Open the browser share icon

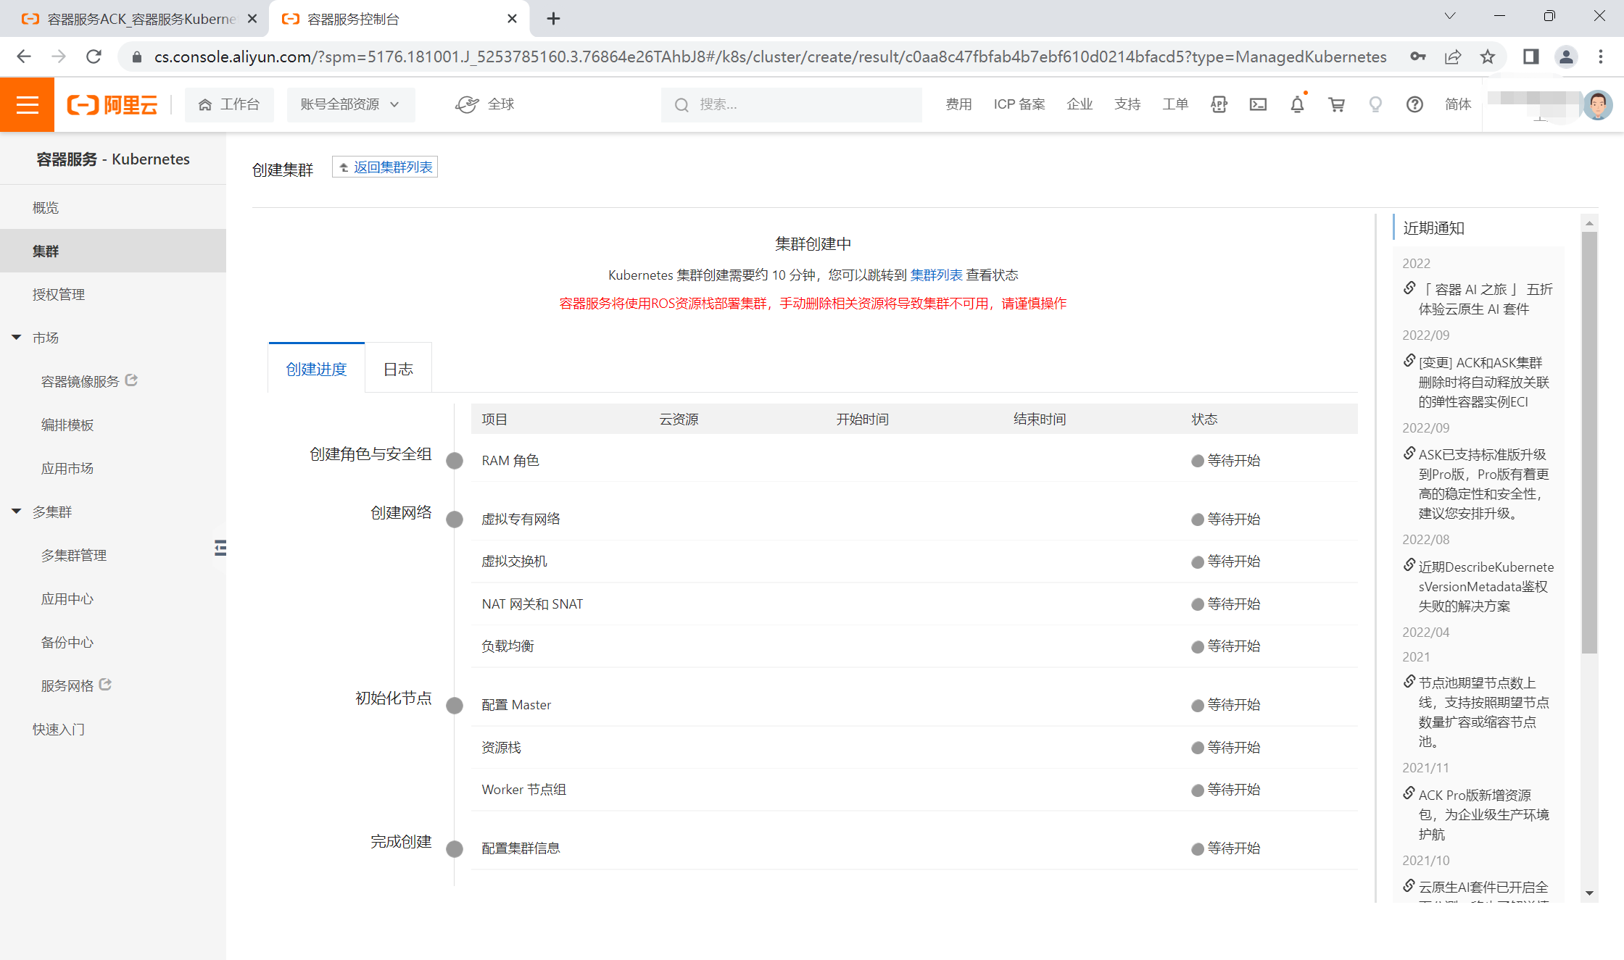click(x=1453, y=57)
